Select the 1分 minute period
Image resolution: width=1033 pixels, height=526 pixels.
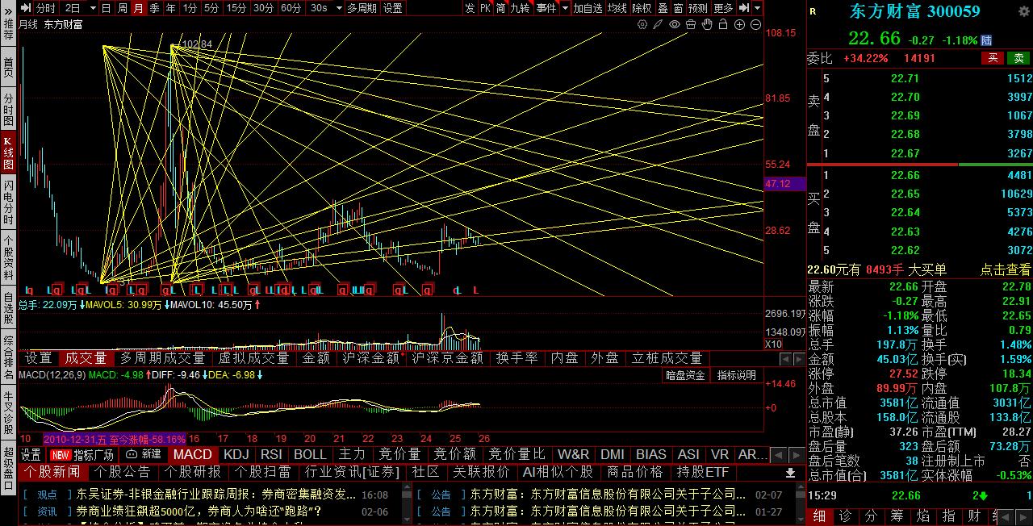click(x=190, y=8)
